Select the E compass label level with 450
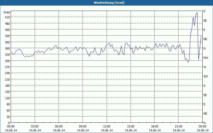 [x=204, y=30]
